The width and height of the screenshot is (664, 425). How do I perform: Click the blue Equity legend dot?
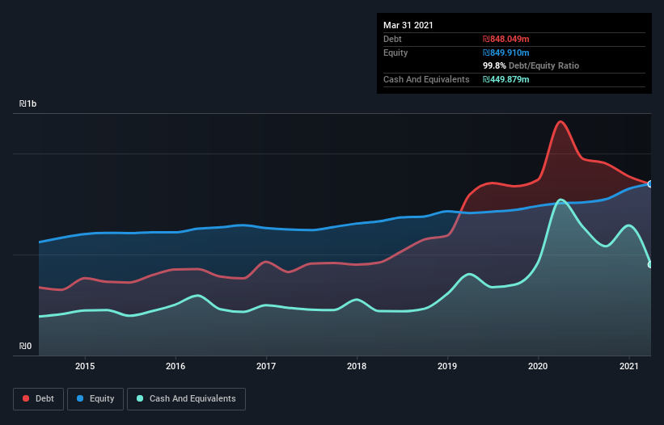pos(80,398)
